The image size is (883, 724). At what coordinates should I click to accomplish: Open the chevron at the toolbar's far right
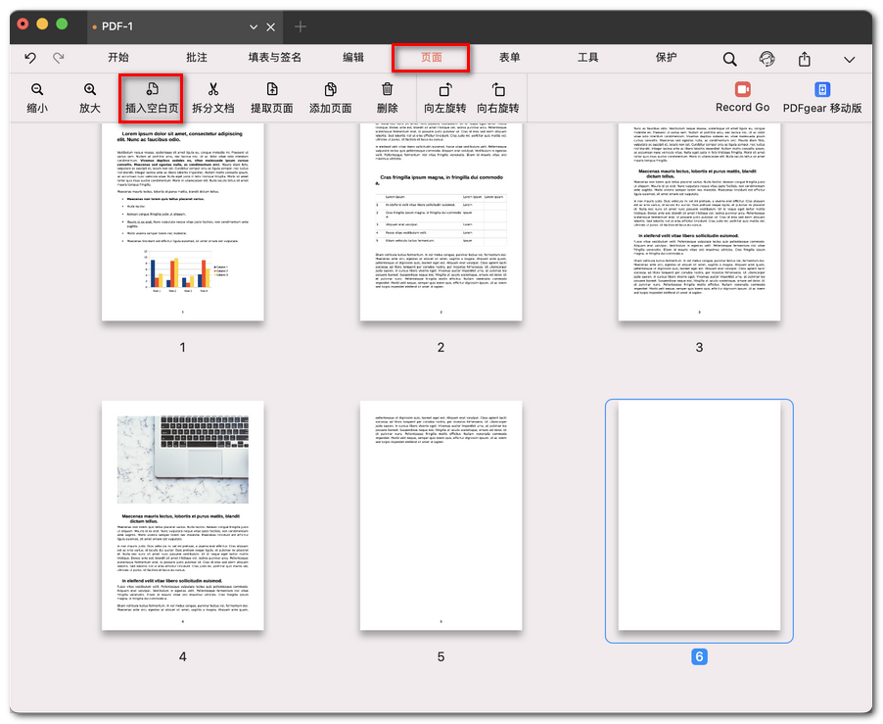coord(850,60)
